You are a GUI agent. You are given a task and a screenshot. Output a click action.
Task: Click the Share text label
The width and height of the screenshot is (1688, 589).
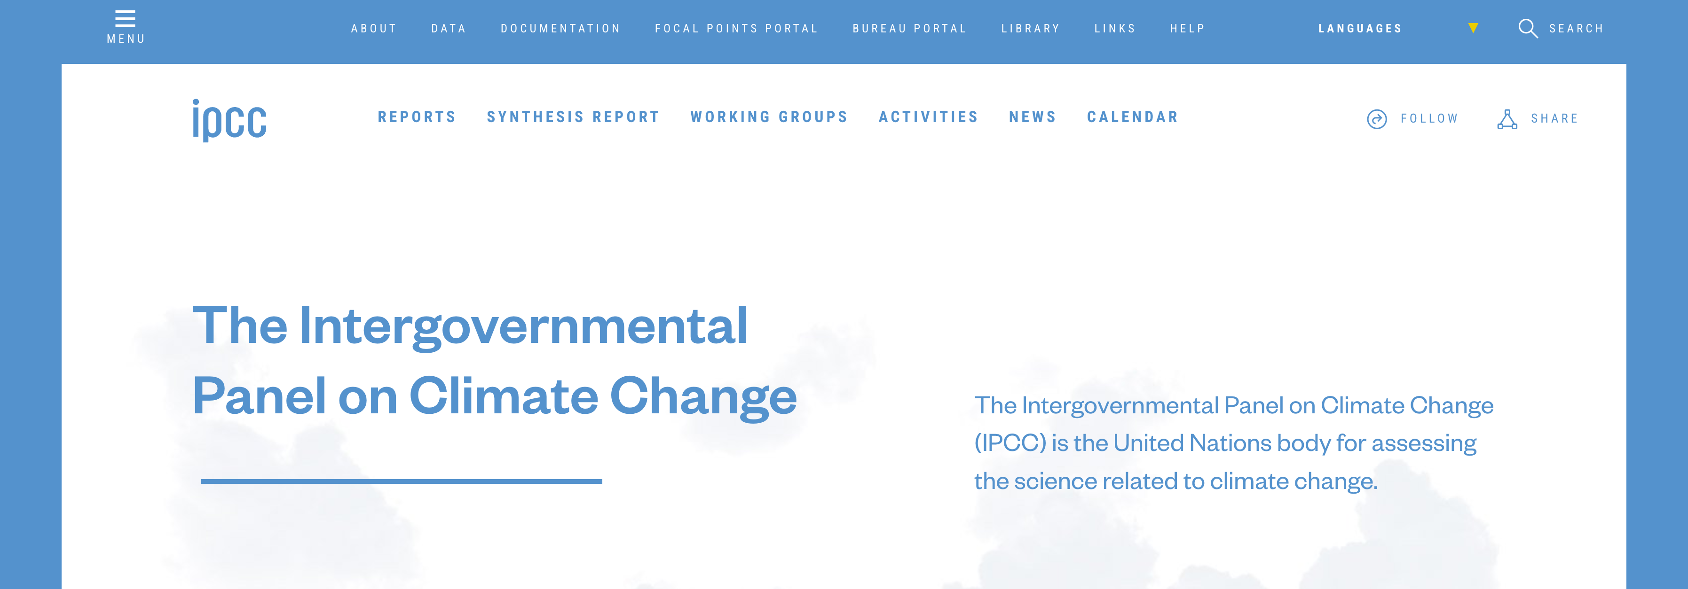(x=1554, y=119)
